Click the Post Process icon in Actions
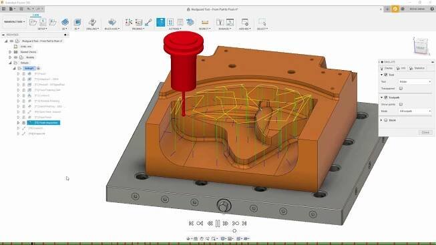 (170, 22)
